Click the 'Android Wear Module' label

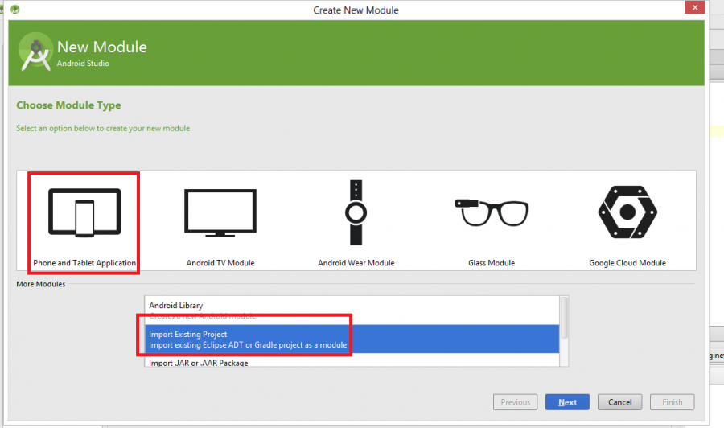(356, 263)
